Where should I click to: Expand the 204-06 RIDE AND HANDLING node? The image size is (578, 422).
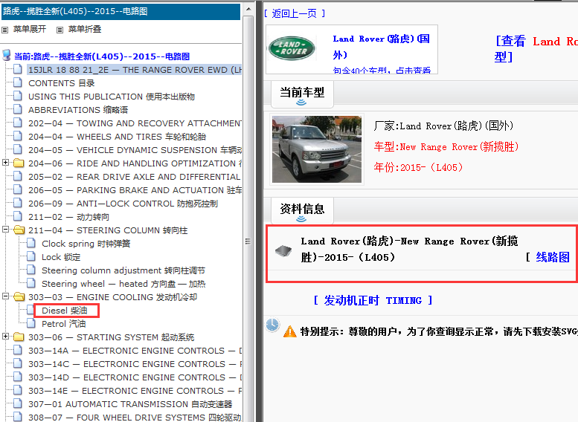[x=5, y=163]
